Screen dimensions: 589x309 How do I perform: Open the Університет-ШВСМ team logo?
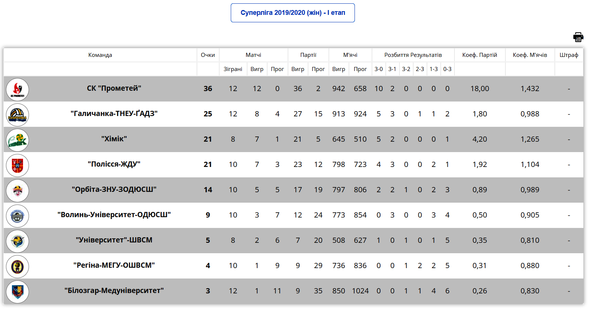point(17,241)
